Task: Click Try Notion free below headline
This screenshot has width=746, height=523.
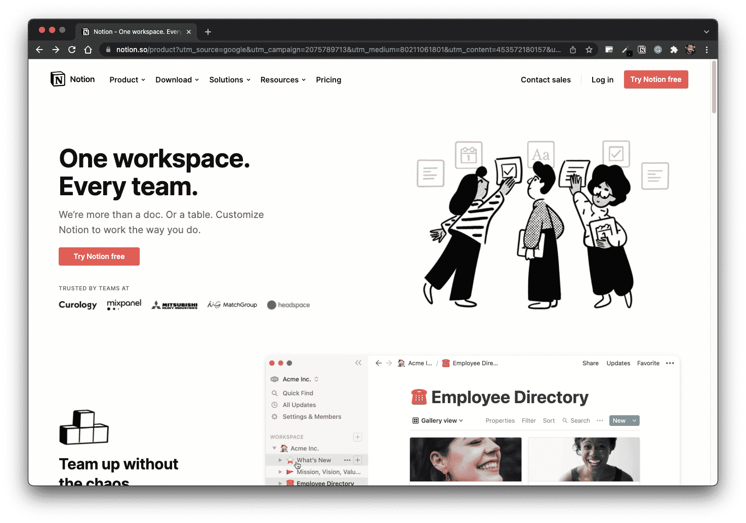Action: [x=99, y=256]
